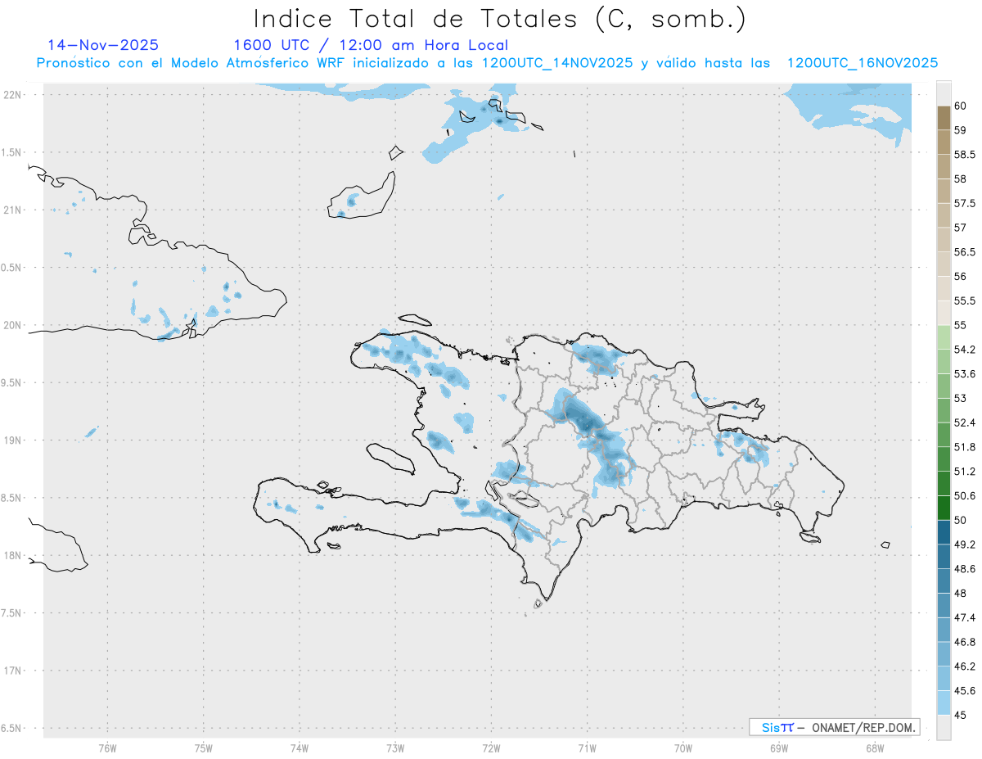Click longitude axis label '74W'

tap(300, 748)
